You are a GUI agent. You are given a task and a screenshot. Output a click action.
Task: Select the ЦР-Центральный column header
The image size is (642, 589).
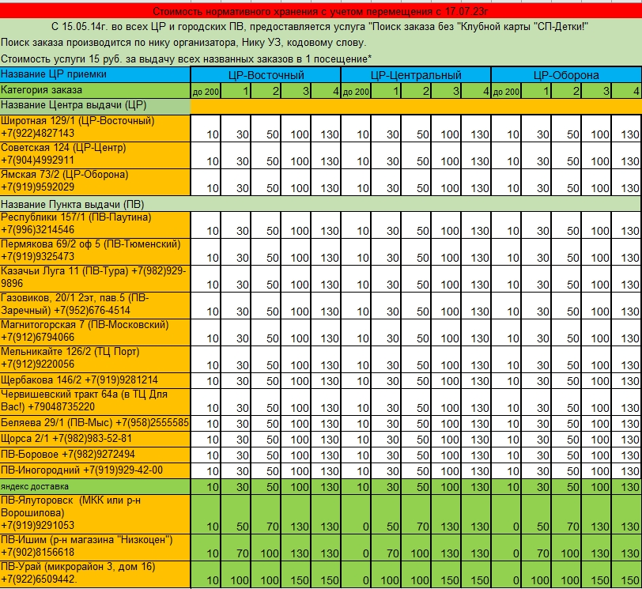416,75
